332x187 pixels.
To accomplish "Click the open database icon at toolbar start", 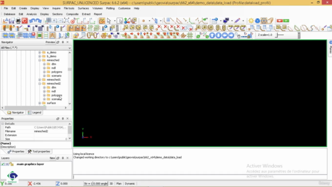I will (6, 28).
